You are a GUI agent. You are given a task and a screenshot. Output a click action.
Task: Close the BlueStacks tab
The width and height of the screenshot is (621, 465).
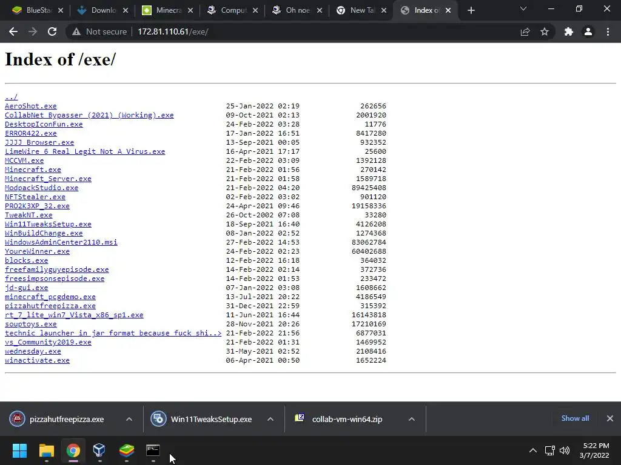click(x=61, y=11)
